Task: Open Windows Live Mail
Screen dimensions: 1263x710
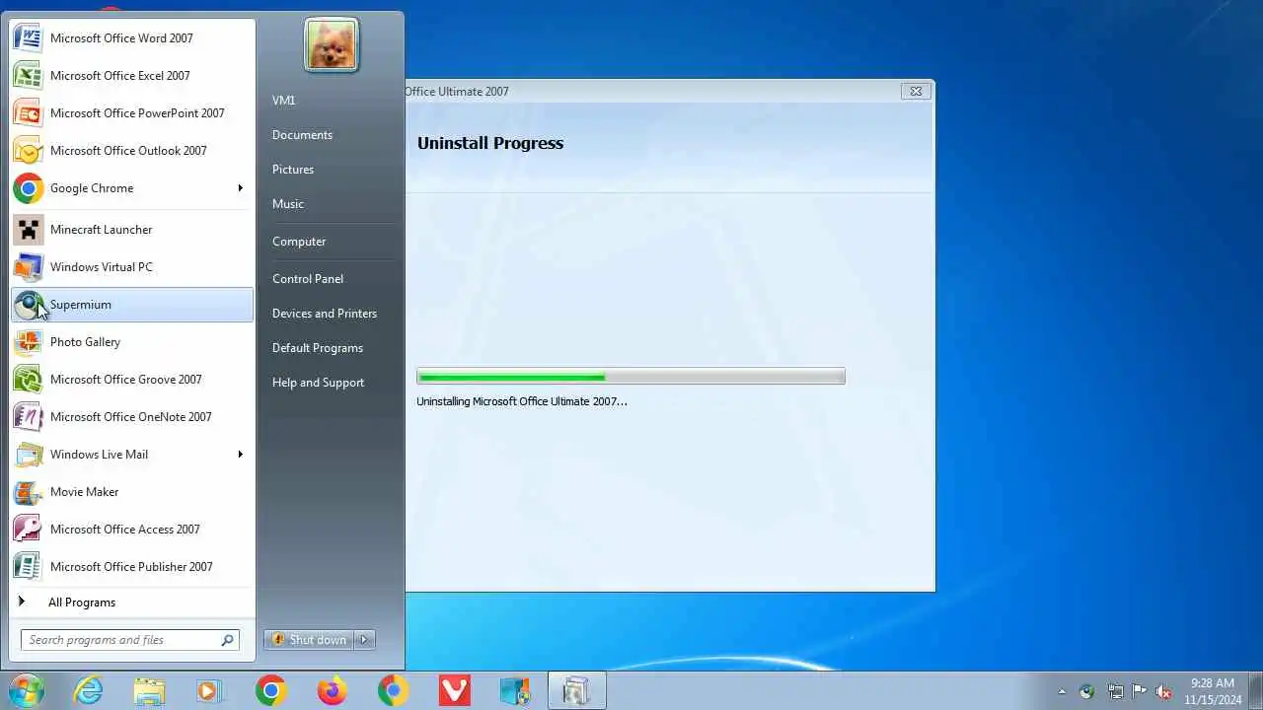Action: pos(131,455)
